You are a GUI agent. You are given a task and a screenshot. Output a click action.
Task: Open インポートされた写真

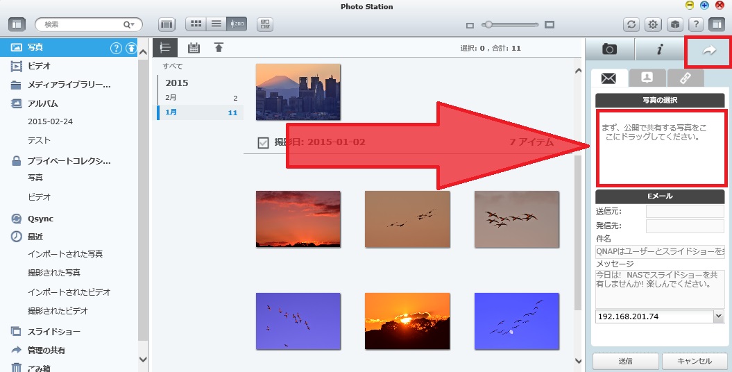pos(65,254)
